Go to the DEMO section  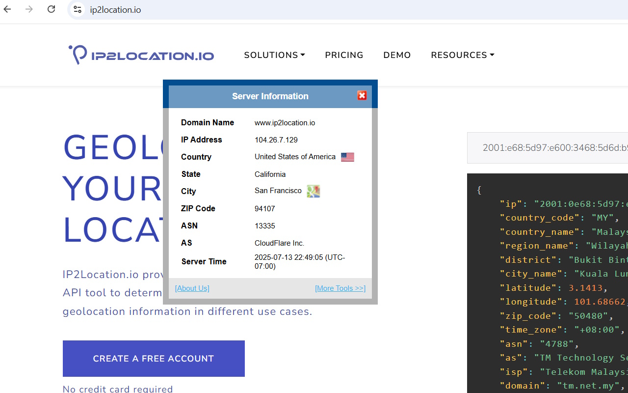(x=397, y=55)
